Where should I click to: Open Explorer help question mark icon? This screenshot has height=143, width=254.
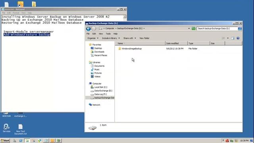click(x=238, y=38)
